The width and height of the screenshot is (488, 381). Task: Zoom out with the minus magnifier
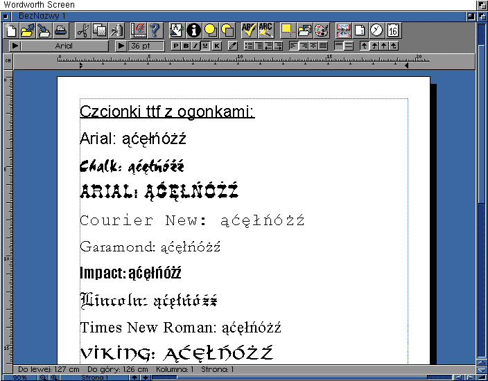[x=43, y=378]
